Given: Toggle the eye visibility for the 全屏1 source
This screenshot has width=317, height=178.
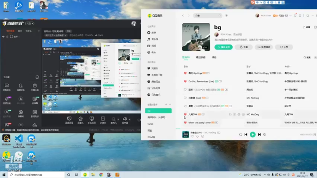Looking at the screenshot, I should click(x=3, y=37).
